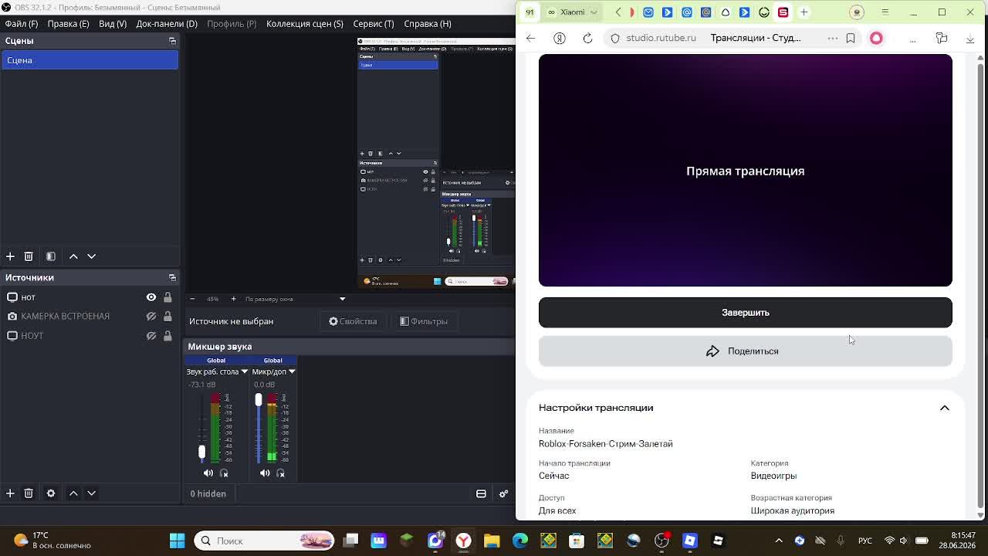The height and width of the screenshot is (556, 988).
Task: Open Звук раб. стола channel dropdown arrow
Action: point(244,372)
